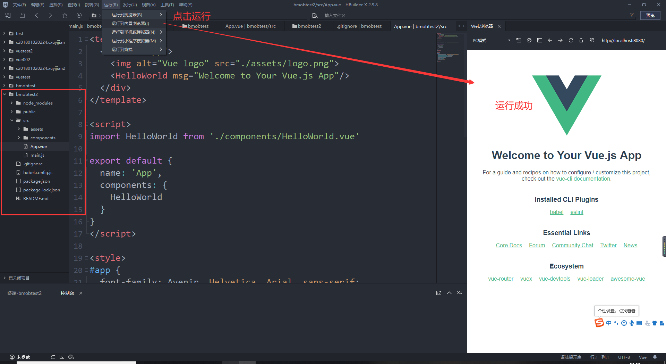Click the Sogou input method S logo
Viewport: 666px width, 364px height.
(x=599, y=323)
